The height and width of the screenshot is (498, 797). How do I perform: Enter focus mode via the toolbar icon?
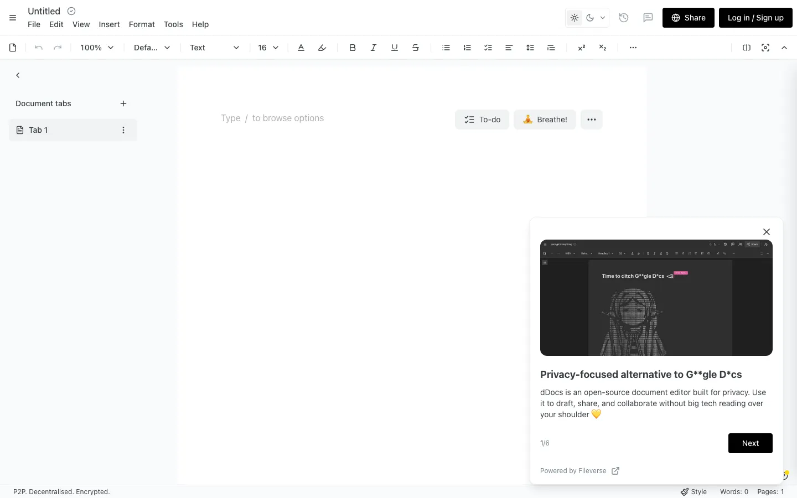tap(765, 48)
